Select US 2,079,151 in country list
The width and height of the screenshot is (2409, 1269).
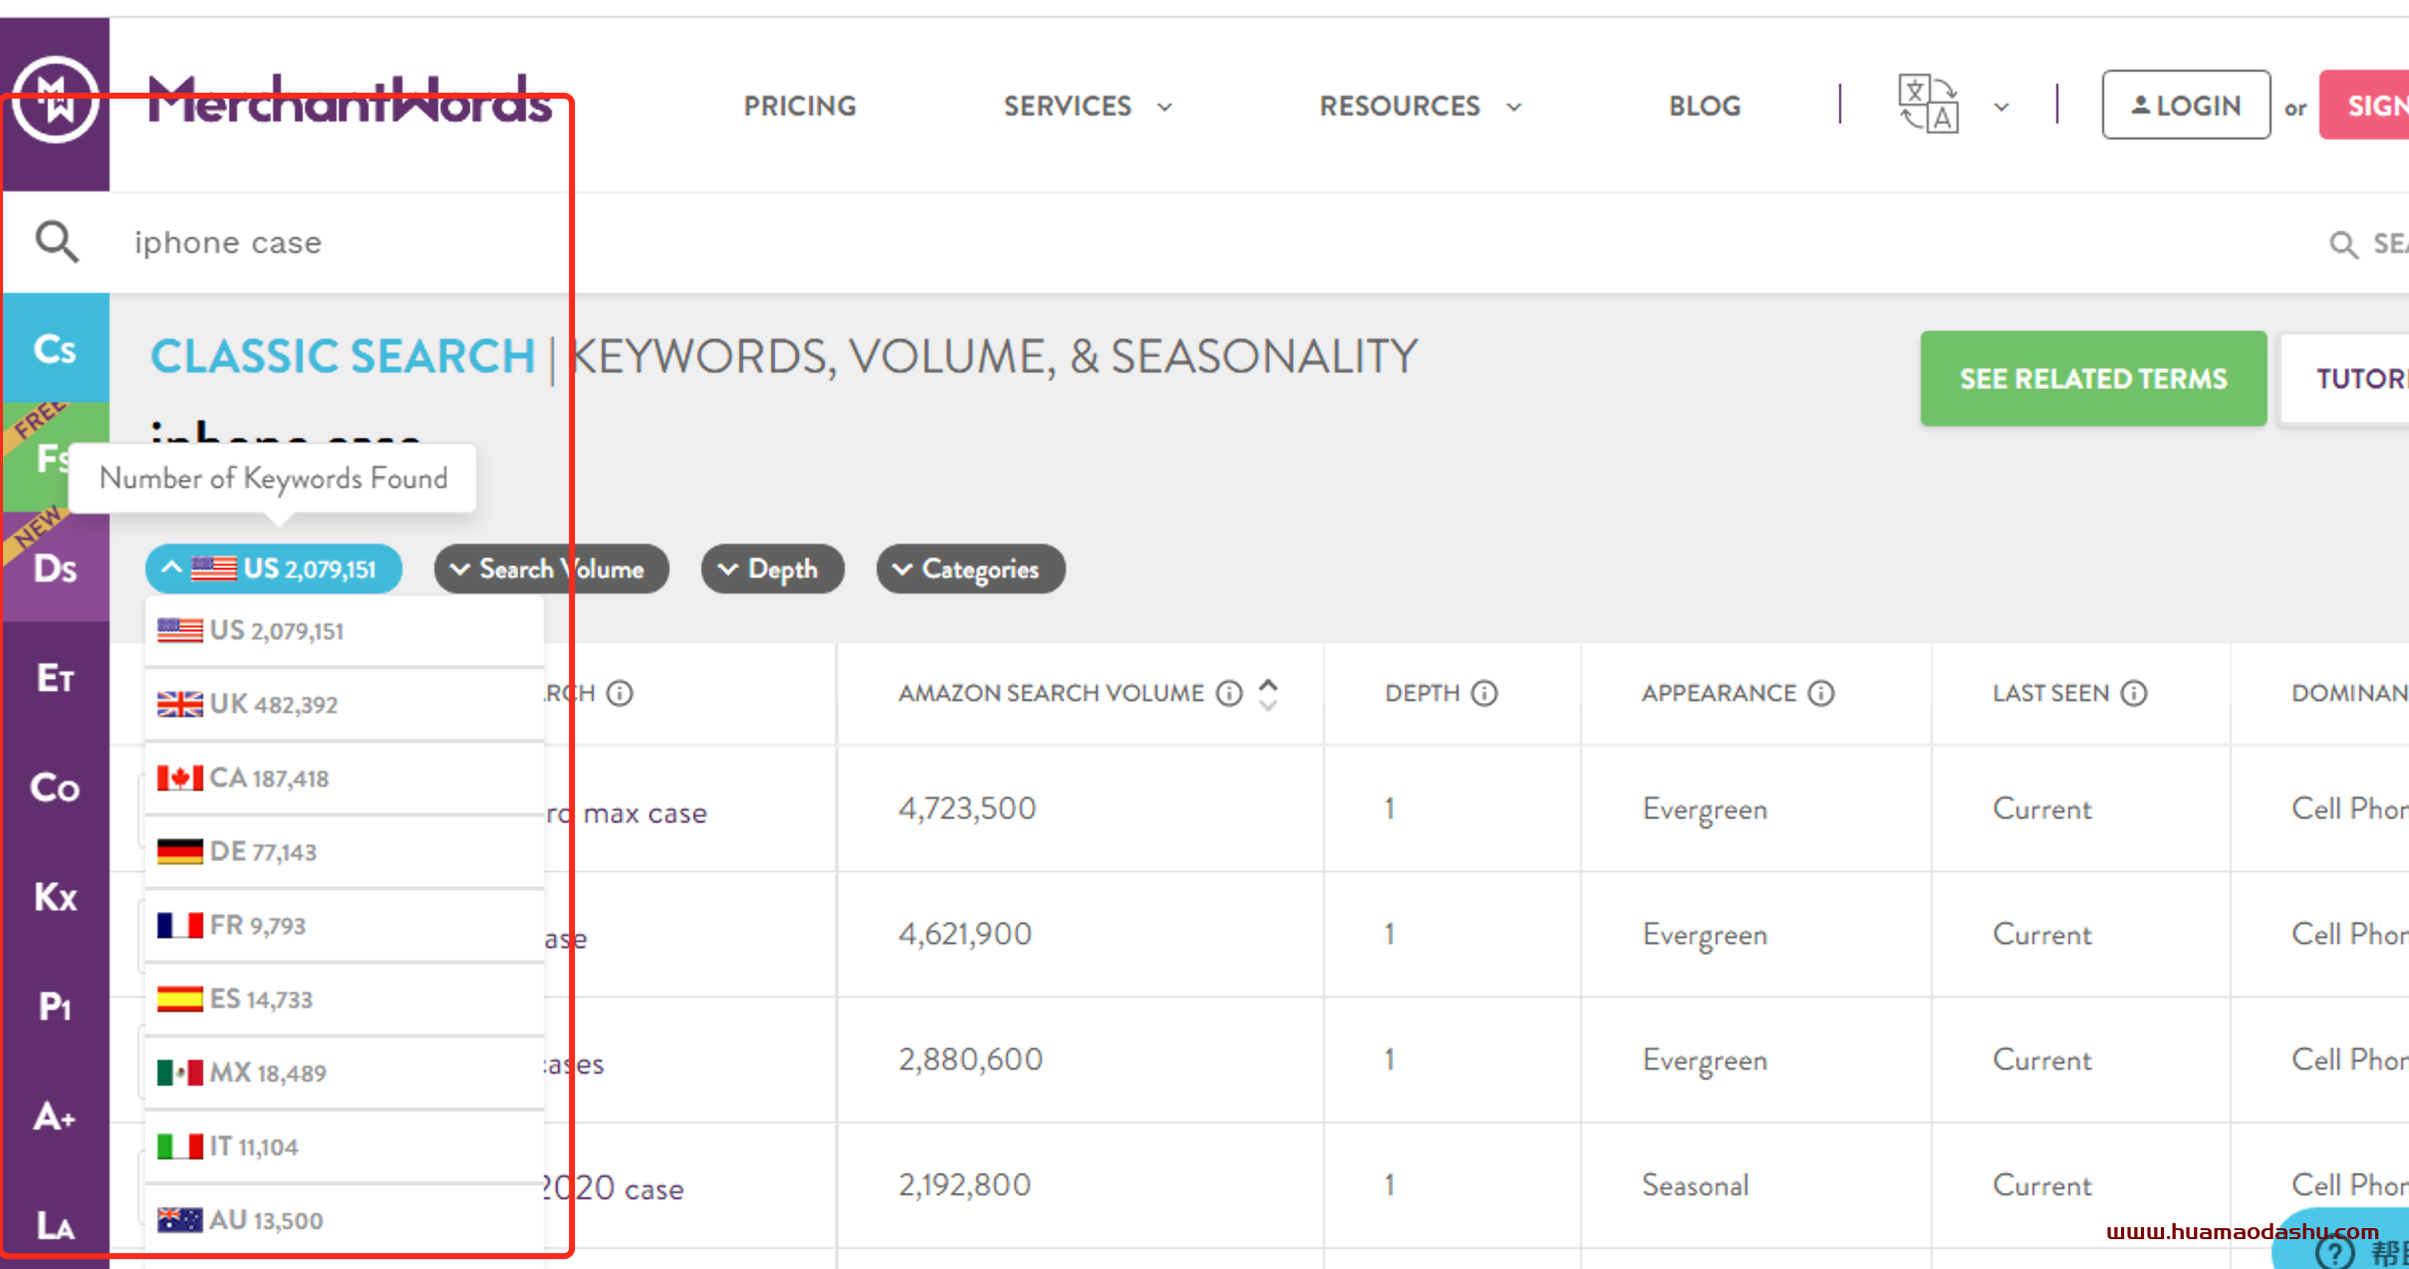coord(345,631)
